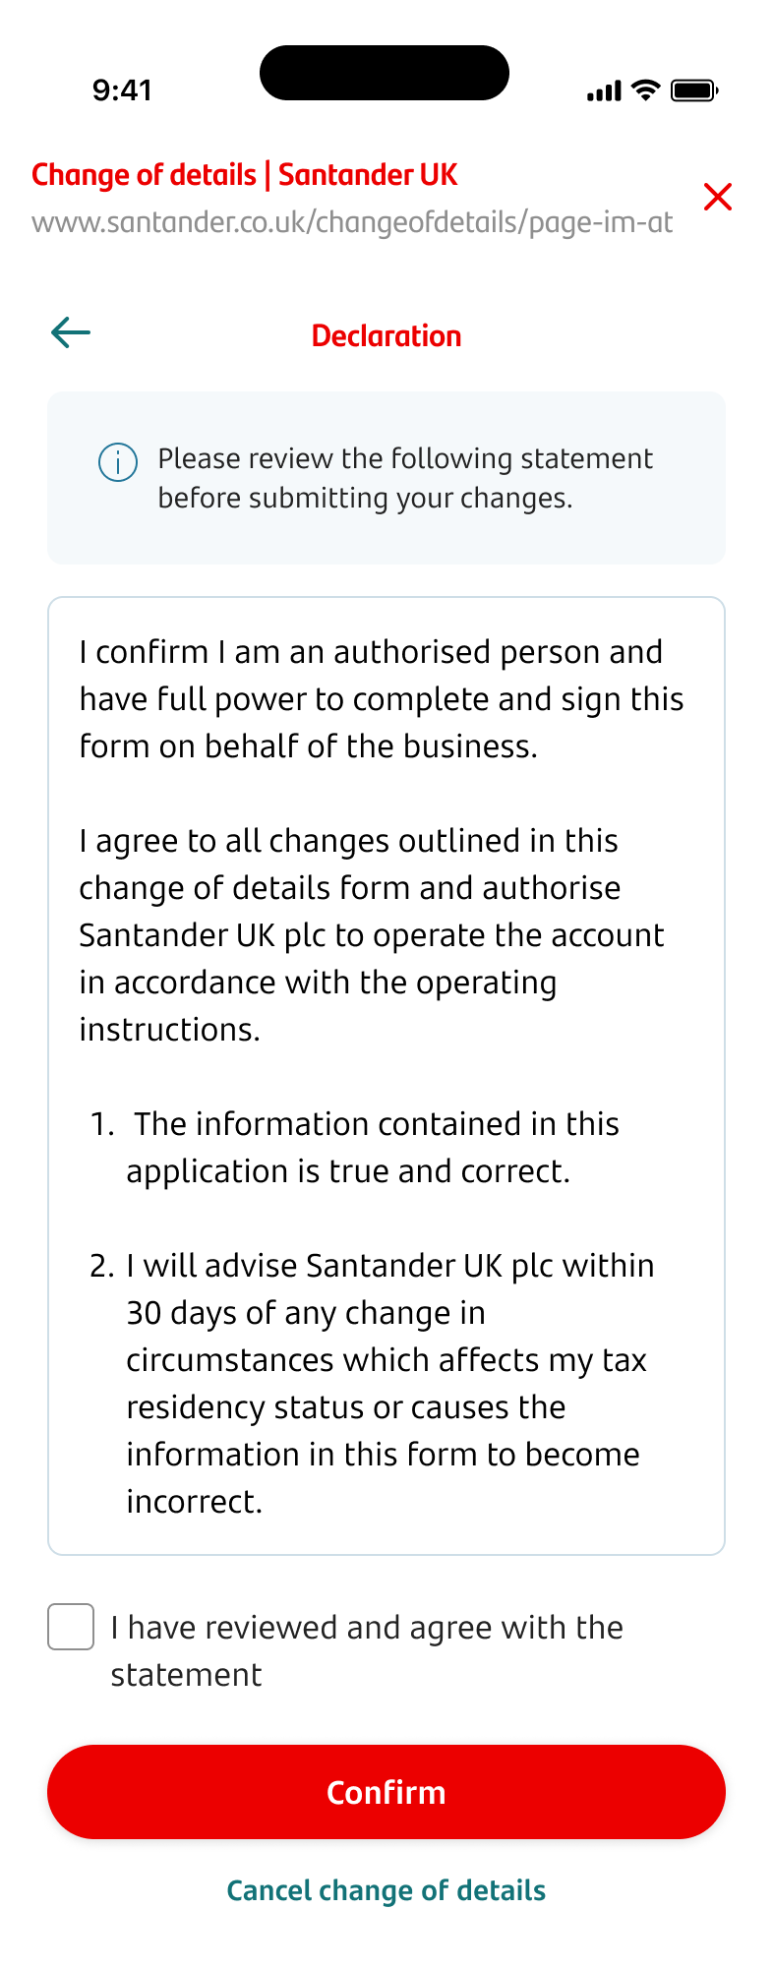The width and height of the screenshot is (773, 1969).
Task: Tap the blue info circle icon
Action: tap(118, 462)
